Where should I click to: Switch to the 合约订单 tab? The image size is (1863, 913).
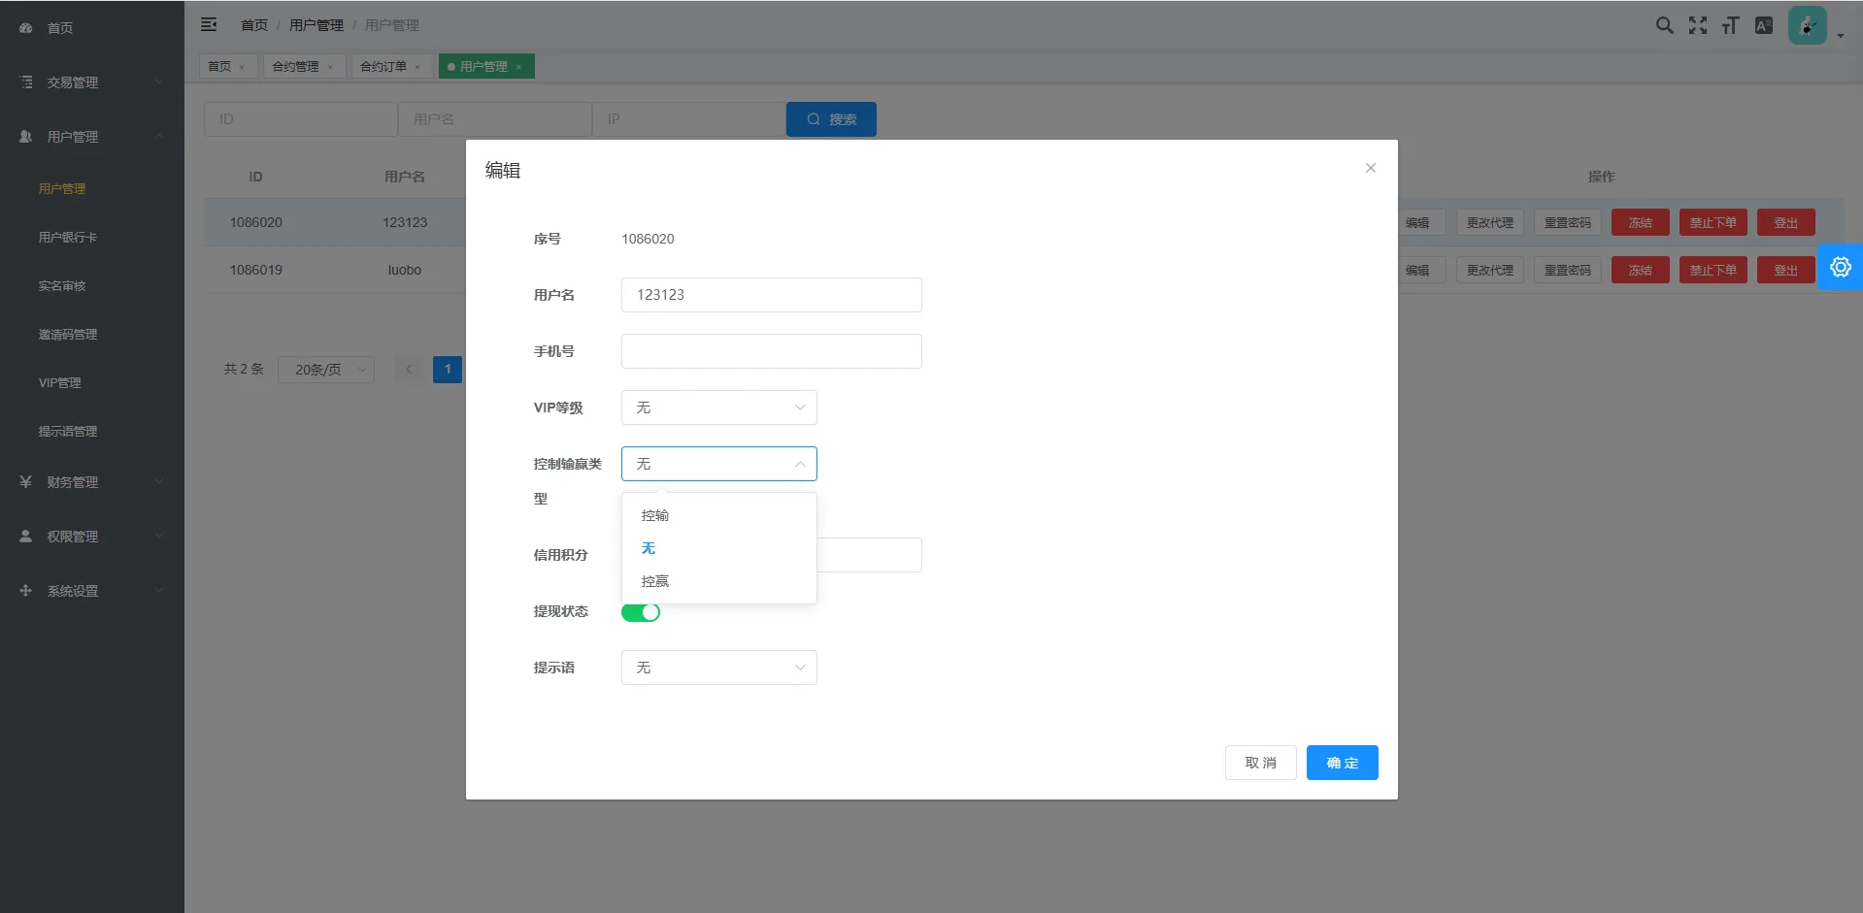pyautogui.click(x=383, y=66)
